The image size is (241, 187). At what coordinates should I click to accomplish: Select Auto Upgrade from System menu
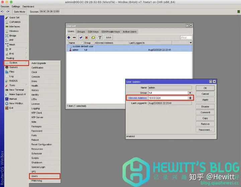click(45, 63)
